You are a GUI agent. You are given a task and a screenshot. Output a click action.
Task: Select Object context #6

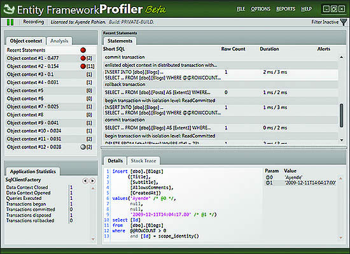click(51, 99)
